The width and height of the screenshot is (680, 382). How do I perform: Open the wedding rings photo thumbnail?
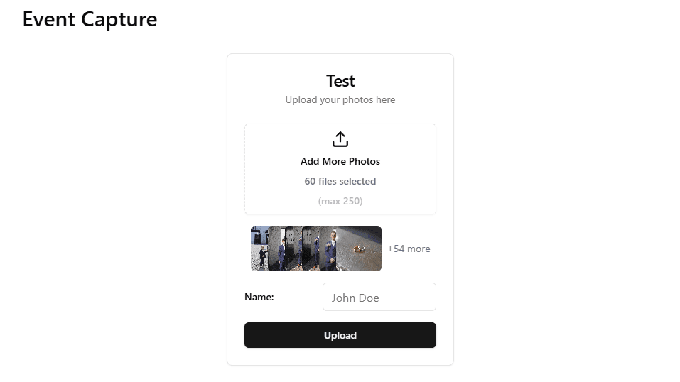point(360,249)
